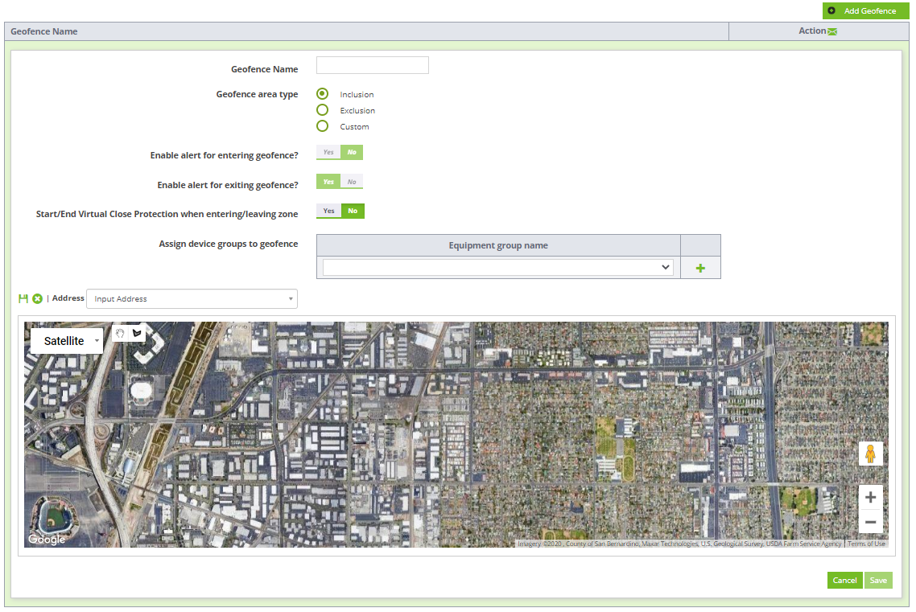Clear the address using the green X icon

click(37, 298)
